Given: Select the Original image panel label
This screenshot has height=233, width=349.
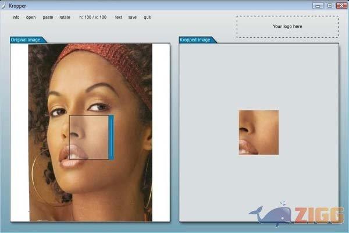Looking at the screenshot, I should click(26, 40).
